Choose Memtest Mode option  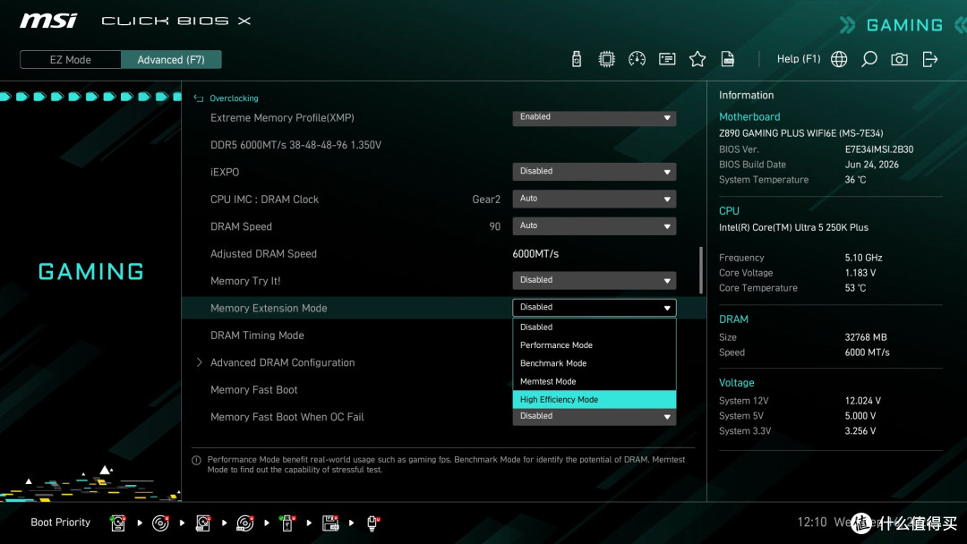(594, 381)
